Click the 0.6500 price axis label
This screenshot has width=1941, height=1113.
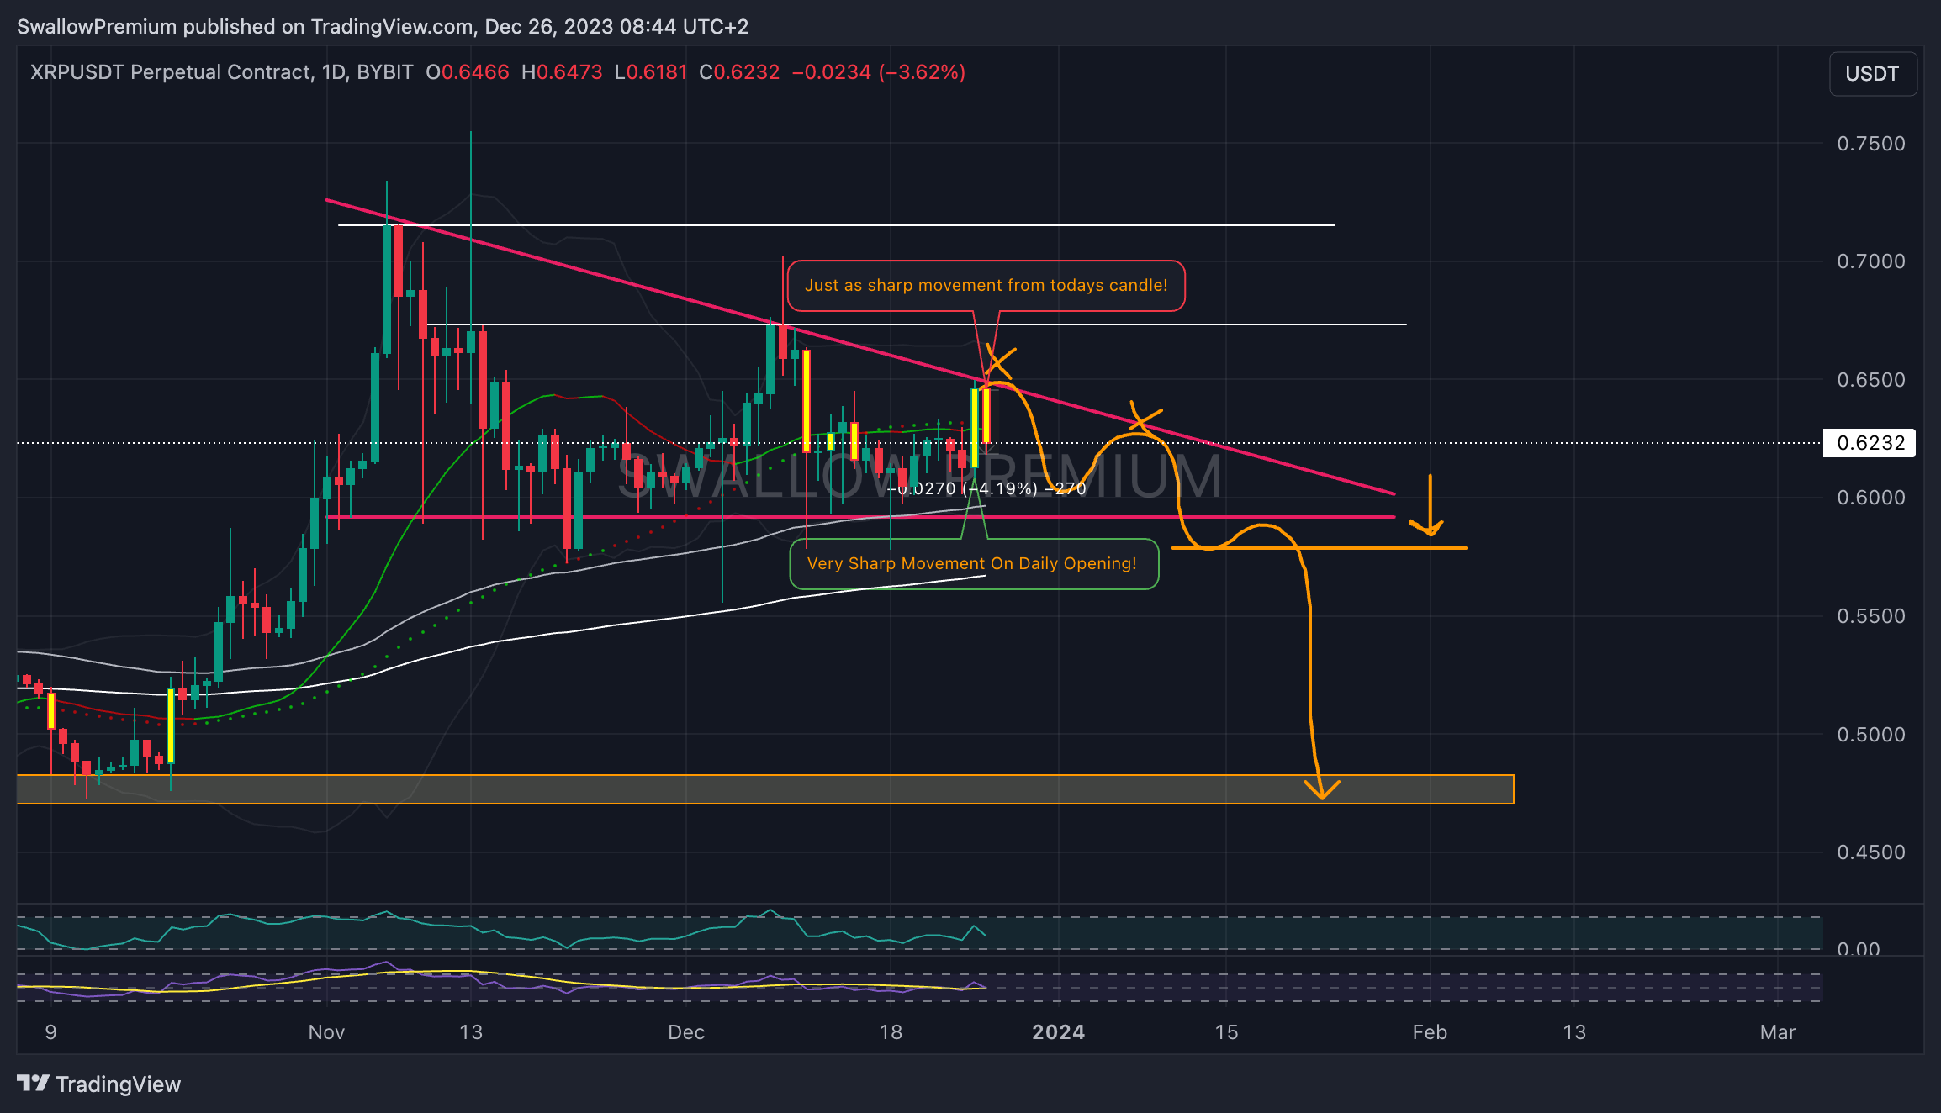[1870, 380]
